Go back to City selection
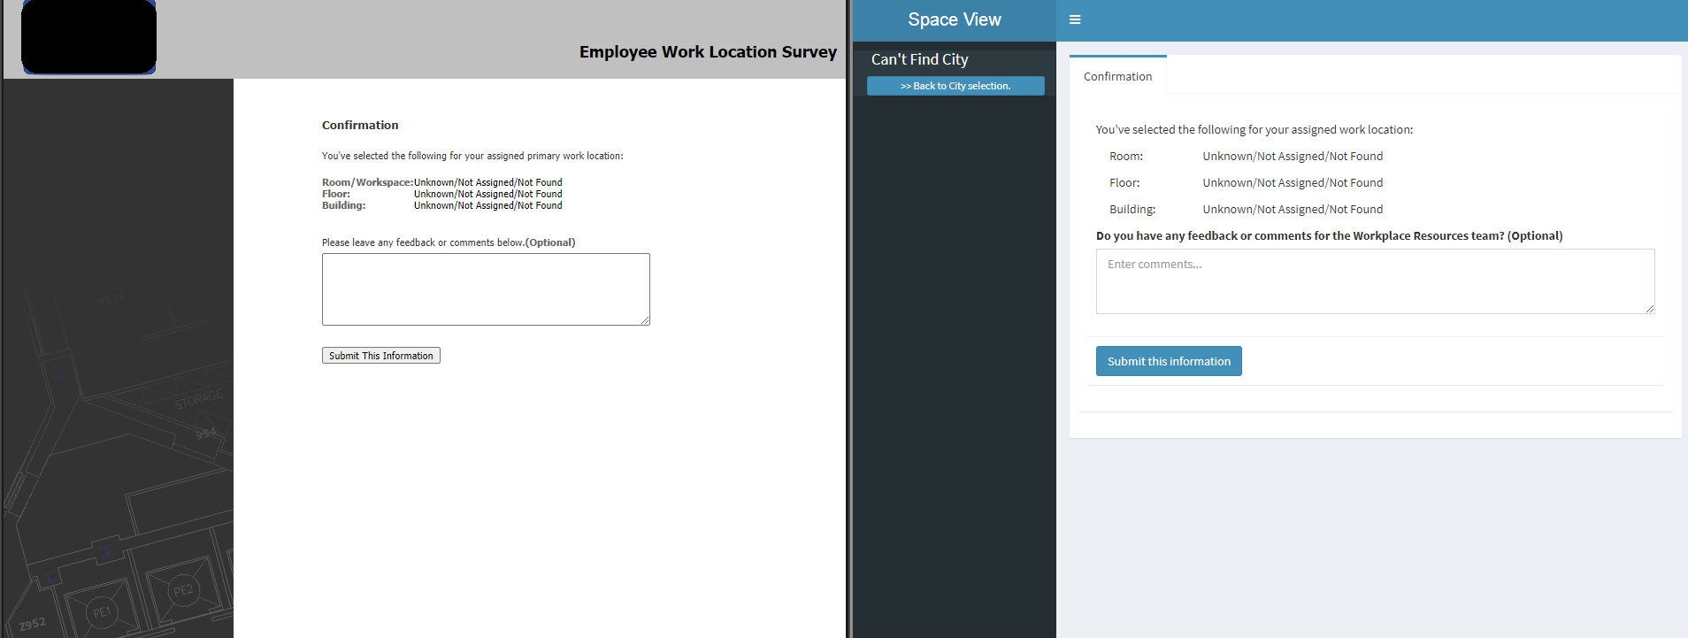 (x=955, y=86)
